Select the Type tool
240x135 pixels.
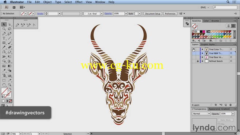(4, 38)
